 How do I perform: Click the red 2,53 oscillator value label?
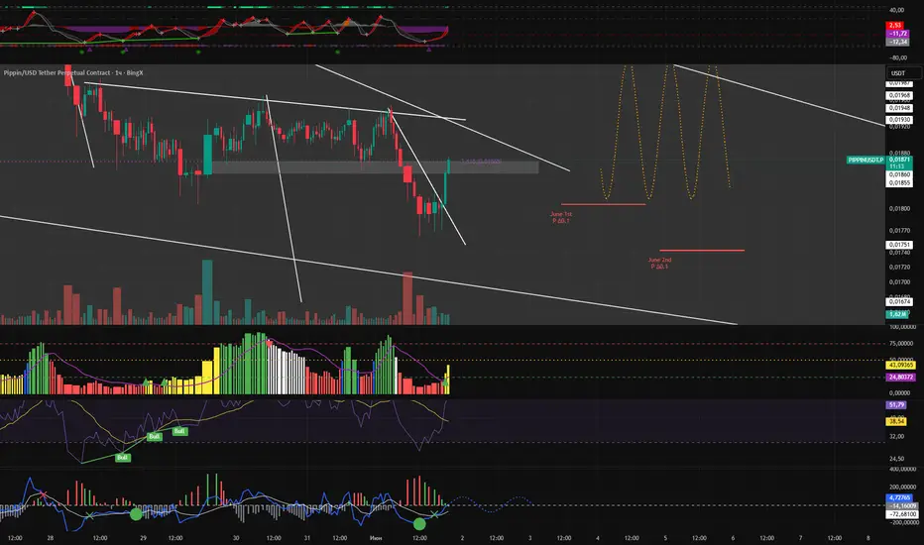[x=894, y=26]
